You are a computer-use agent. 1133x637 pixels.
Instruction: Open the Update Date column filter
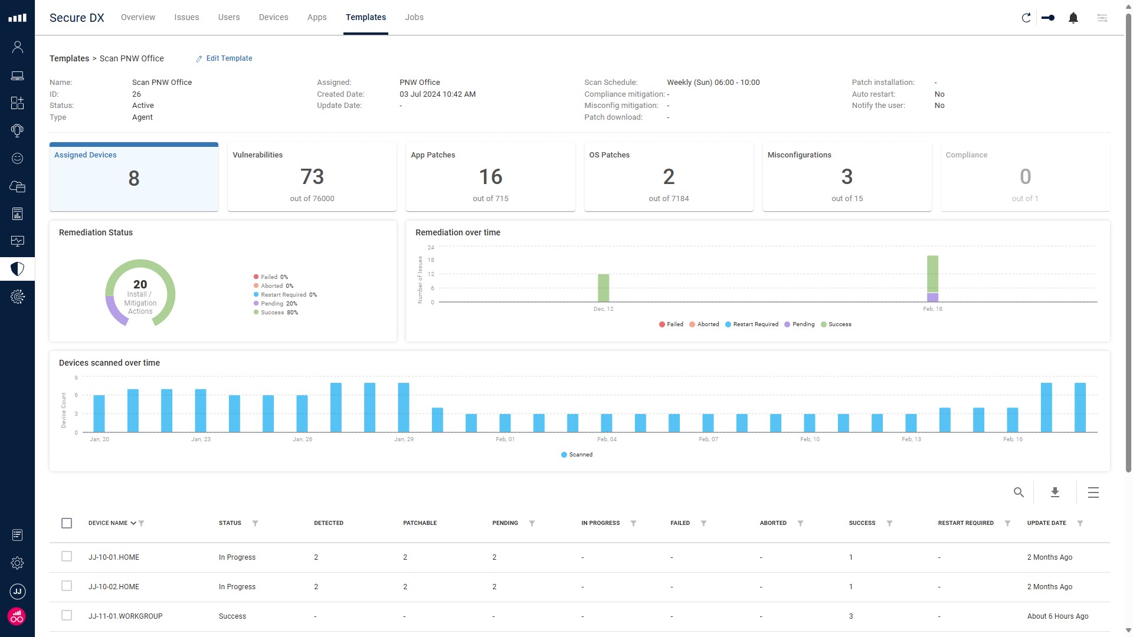(1080, 523)
